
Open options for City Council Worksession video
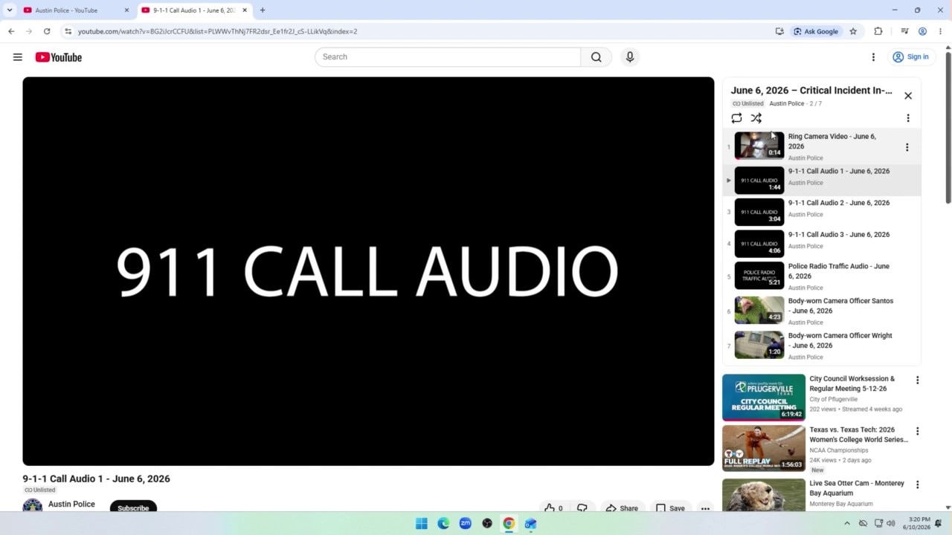point(917,380)
